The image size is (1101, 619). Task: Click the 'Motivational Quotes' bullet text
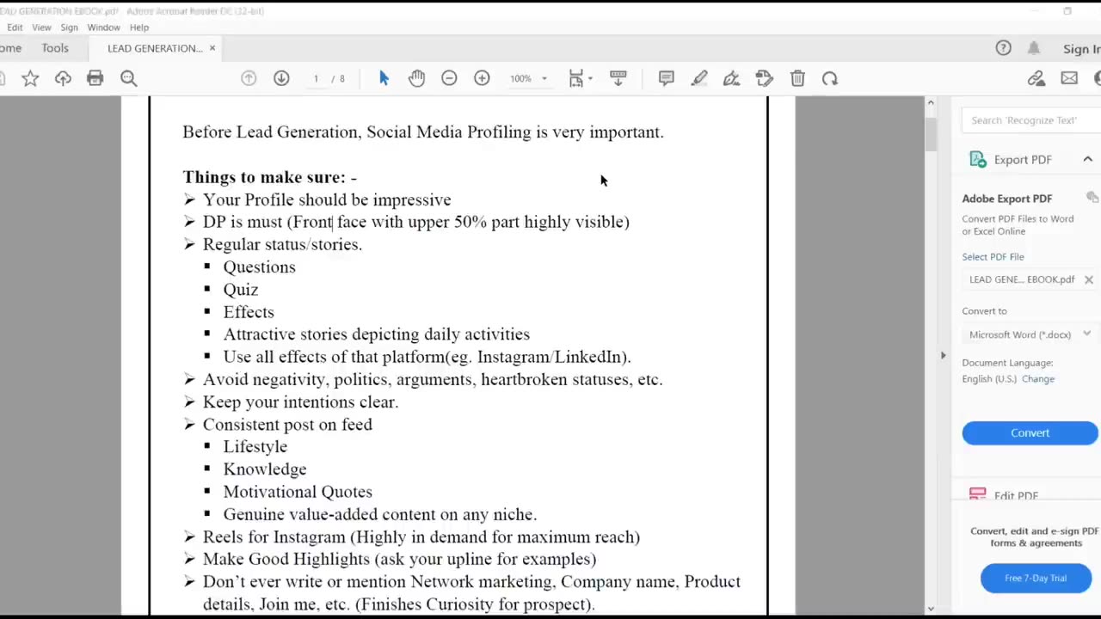[298, 492]
